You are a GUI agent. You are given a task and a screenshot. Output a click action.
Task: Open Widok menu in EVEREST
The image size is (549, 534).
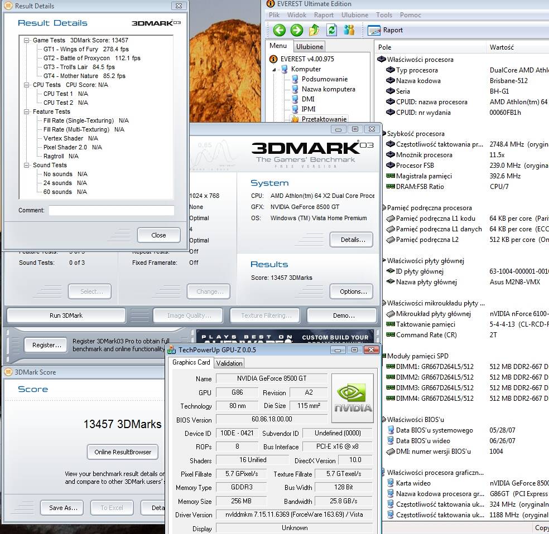297,15
